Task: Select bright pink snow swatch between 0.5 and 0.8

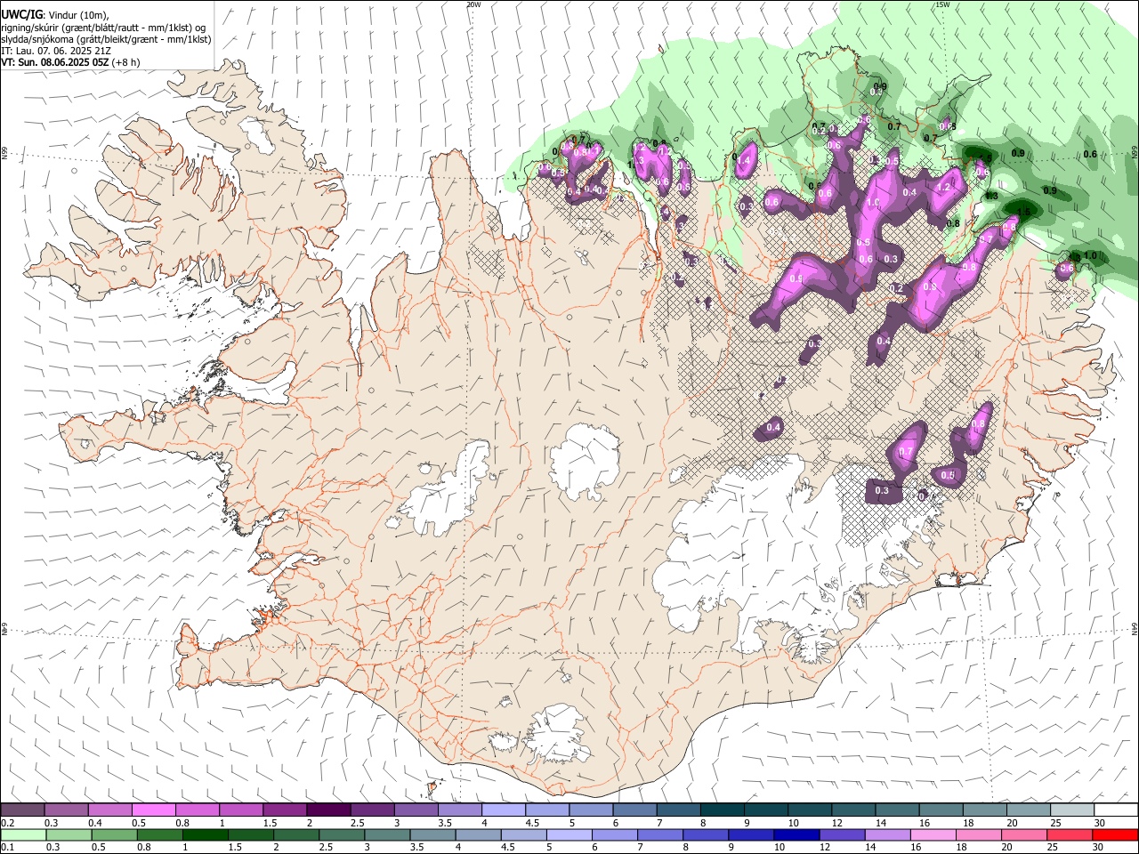Action: (153, 810)
